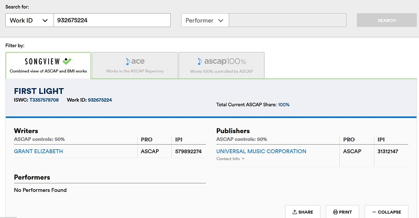Screen dimensions: 419x218
Task: Click the ACE music note icon
Action: pos(127,61)
